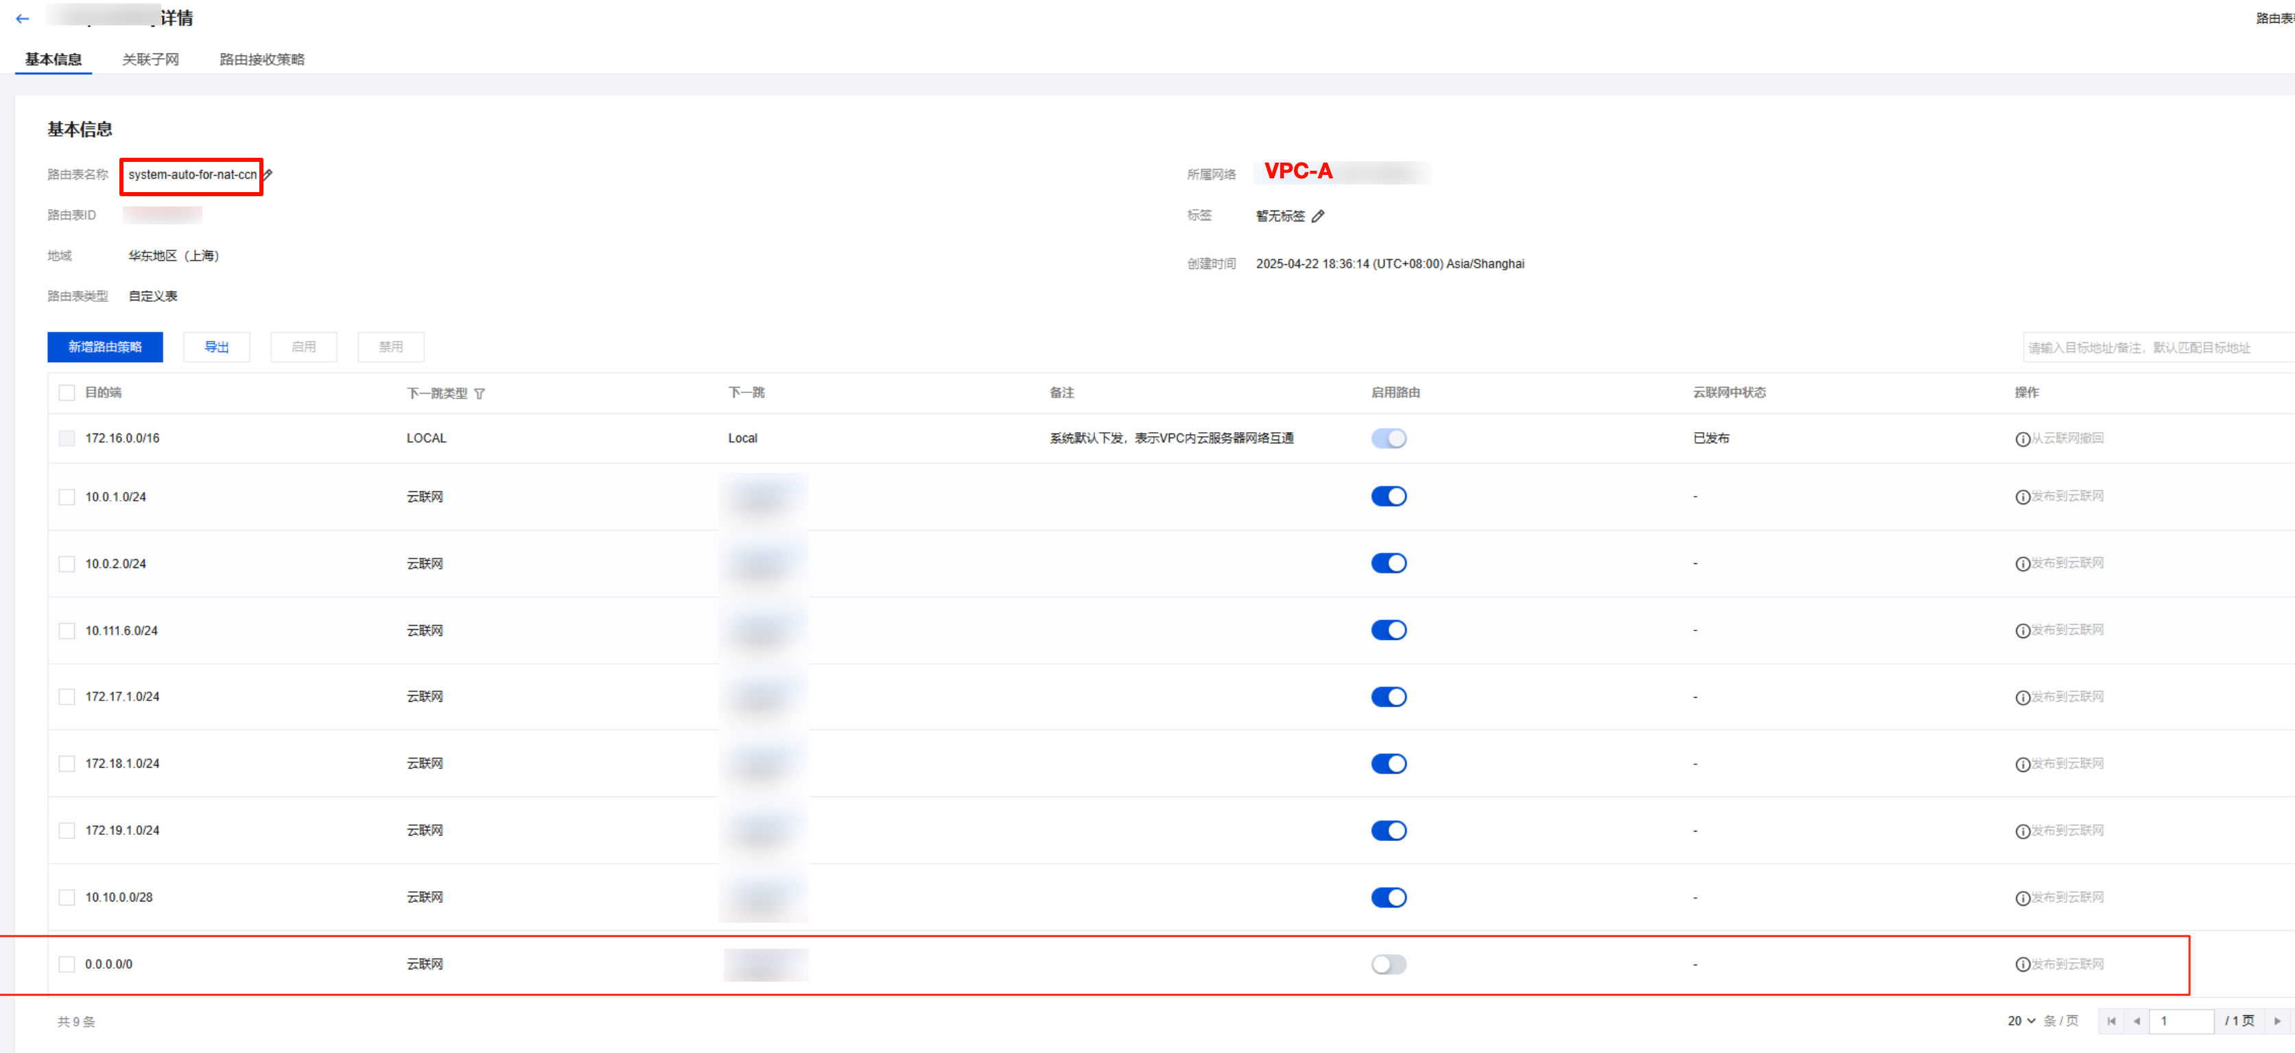Go to previous page arrow

(x=2137, y=1021)
